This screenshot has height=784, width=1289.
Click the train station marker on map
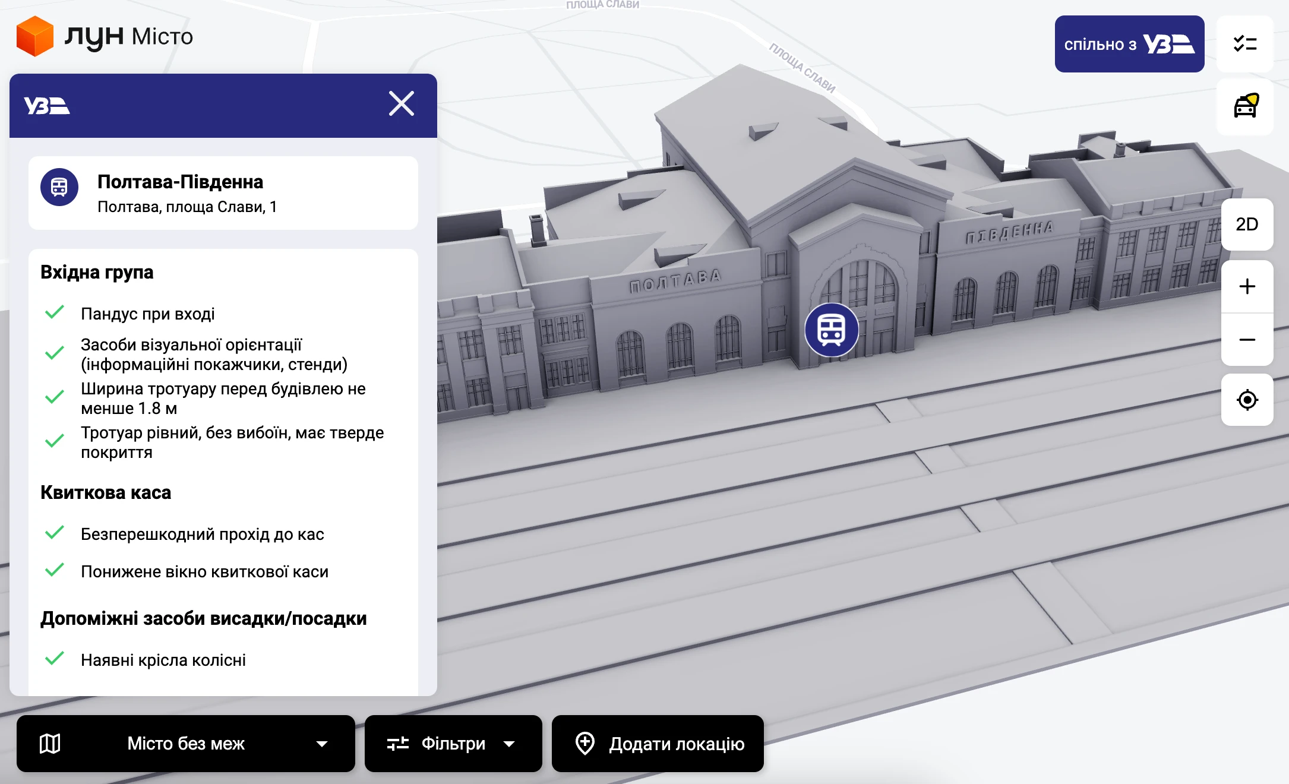point(831,330)
